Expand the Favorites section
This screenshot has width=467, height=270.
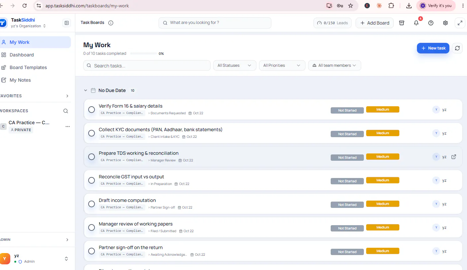click(x=67, y=96)
